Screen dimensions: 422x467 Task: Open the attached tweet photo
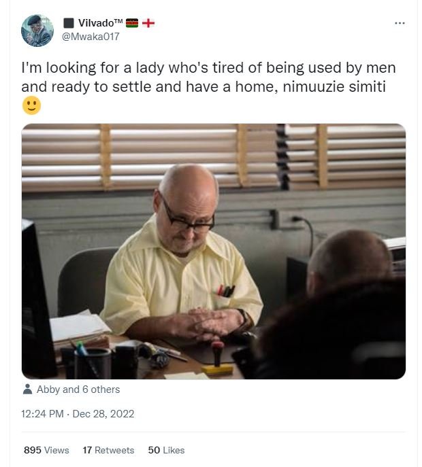click(x=213, y=251)
